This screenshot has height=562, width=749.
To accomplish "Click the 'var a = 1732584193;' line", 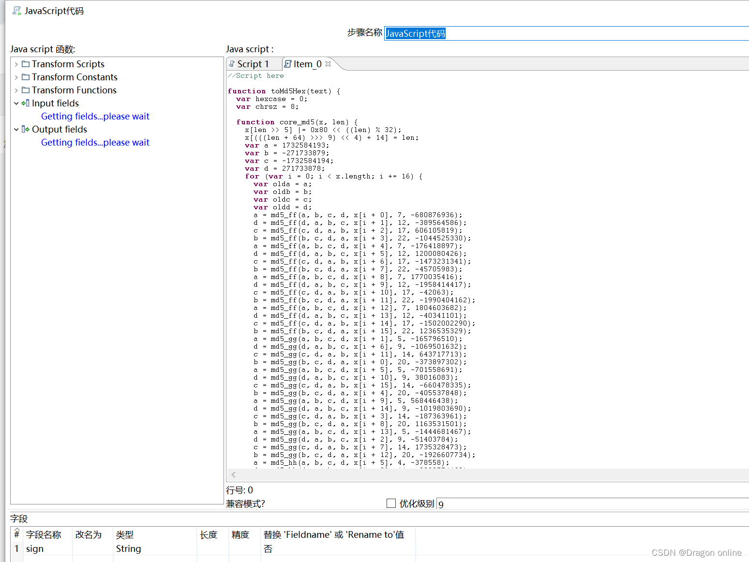I will (x=287, y=145).
